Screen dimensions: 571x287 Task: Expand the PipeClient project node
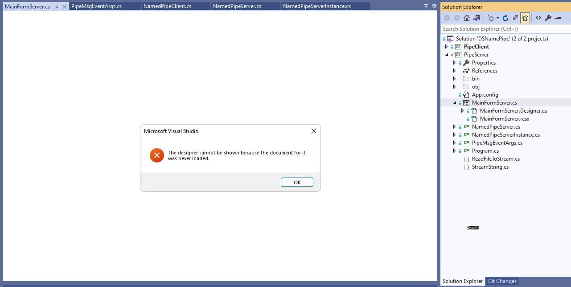(446, 46)
